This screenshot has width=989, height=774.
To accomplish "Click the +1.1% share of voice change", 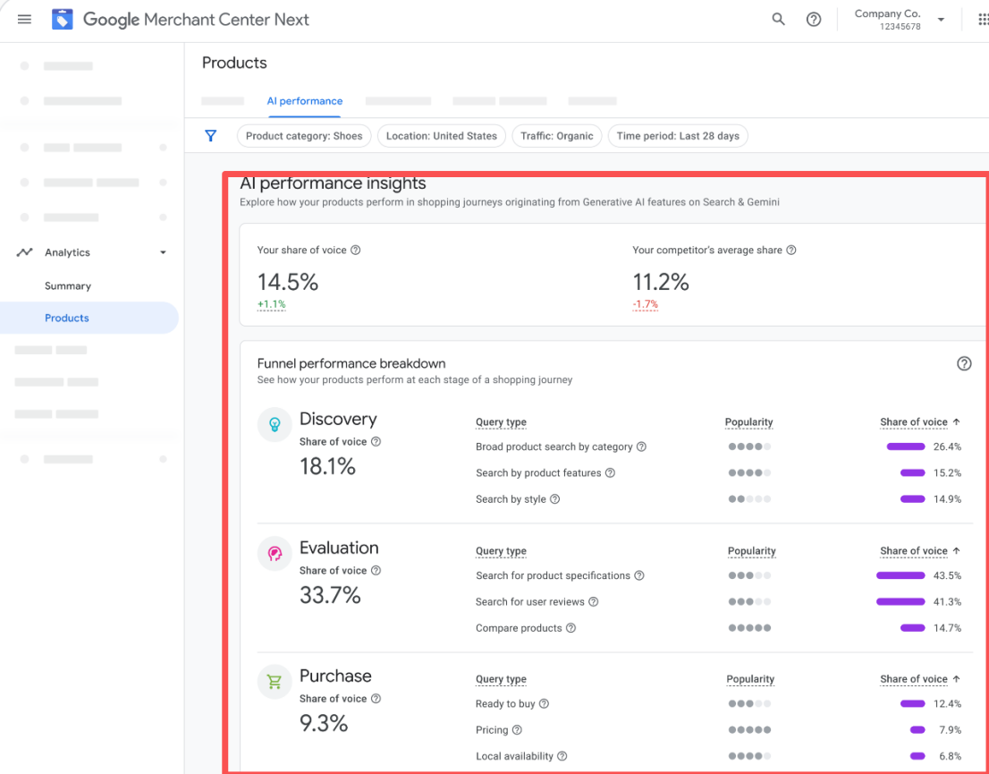I will pyautogui.click(x=271, y=304).
